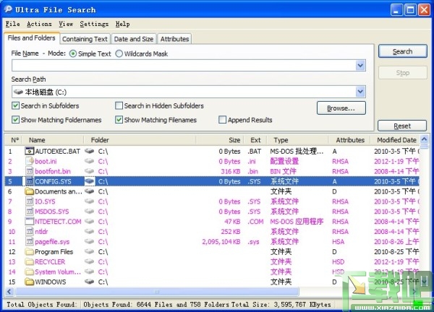Select Simple Text mode
This screenshot has width=434, height=312.
tap(72, 53)
